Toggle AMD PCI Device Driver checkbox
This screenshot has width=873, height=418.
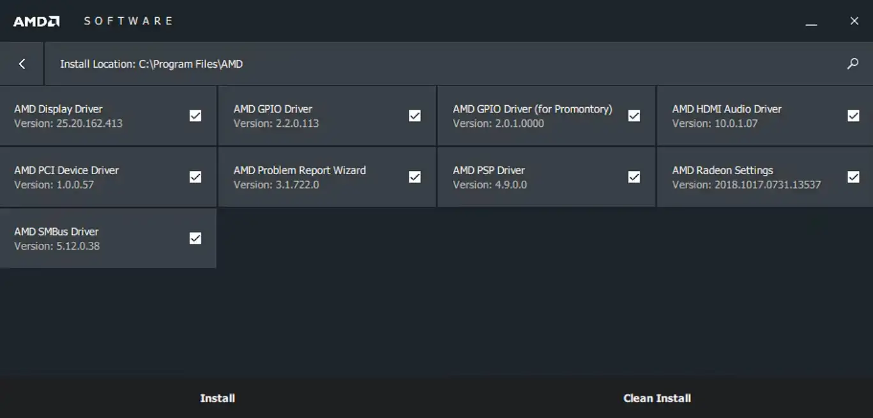click(195, 177)
